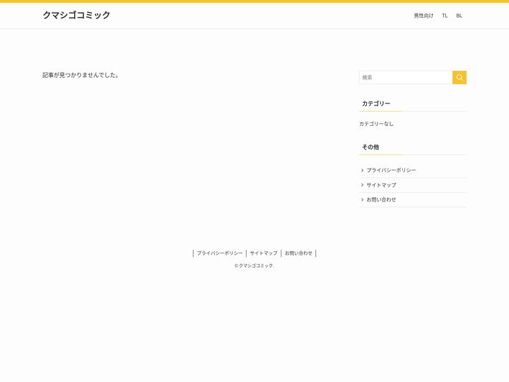Click footer プライバシーポリシー link
This screenshot has height=382, width=509.
click(x=220, y=253)
